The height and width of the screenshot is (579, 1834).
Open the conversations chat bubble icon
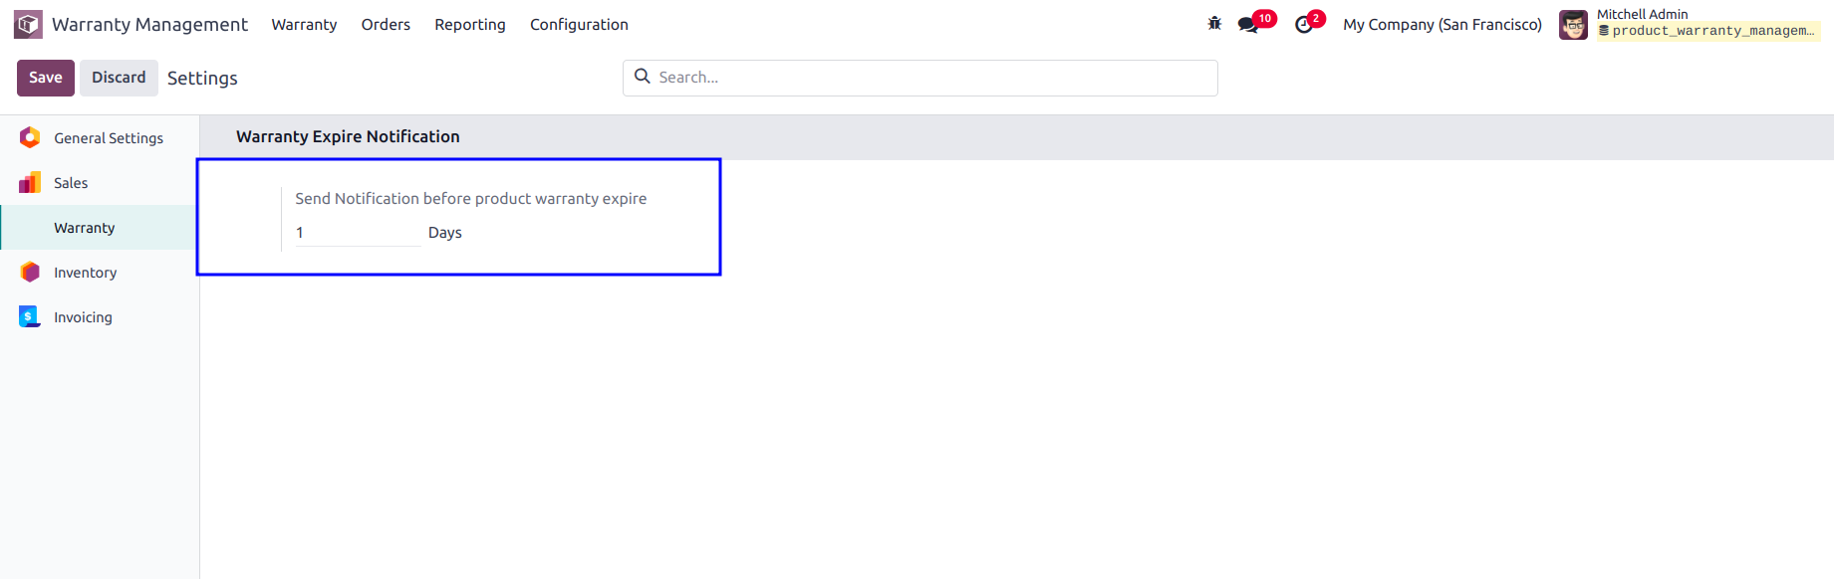pyautogui.click(x=1248, y=25)
